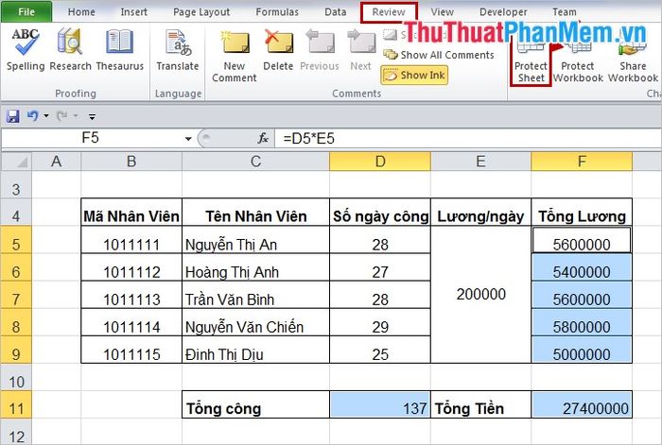Click the cell with 5400000
The image size is (662, 445).
pyautogui.click(x=582, y=267)
